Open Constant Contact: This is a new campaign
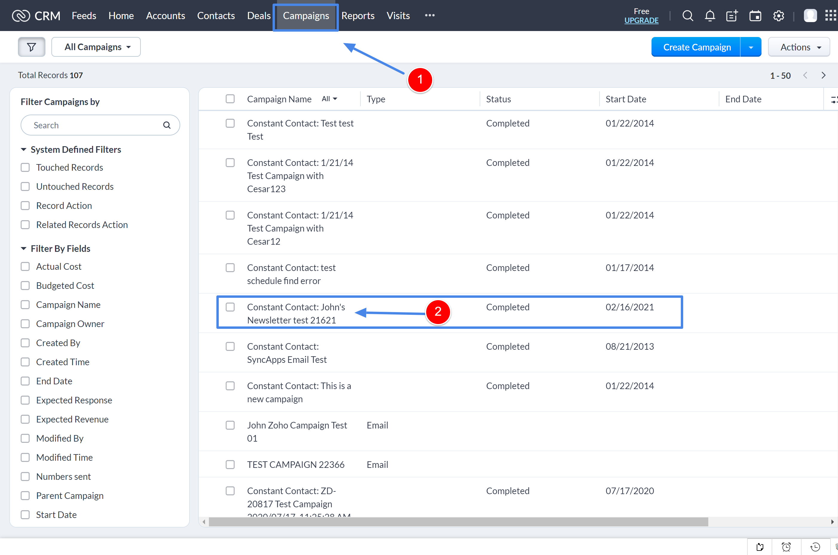 tap(299, 393)
